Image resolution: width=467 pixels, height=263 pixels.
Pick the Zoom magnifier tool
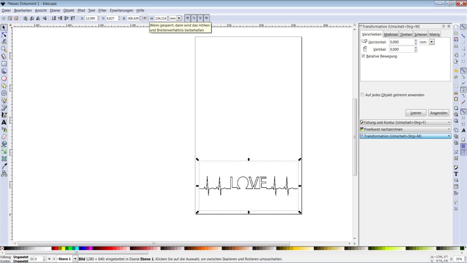click(4, 49)
